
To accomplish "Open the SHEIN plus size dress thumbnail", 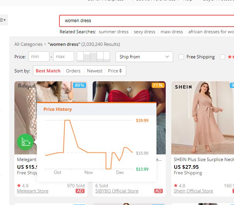I will (x=202, y=117).
